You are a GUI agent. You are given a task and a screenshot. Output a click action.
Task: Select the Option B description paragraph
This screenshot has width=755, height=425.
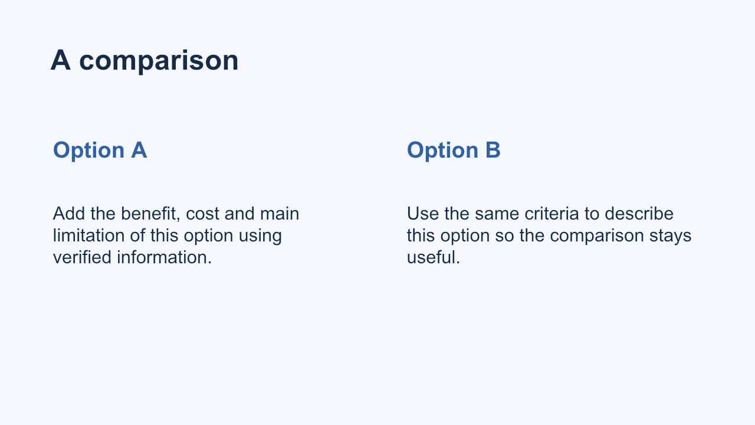pos(549,236)
